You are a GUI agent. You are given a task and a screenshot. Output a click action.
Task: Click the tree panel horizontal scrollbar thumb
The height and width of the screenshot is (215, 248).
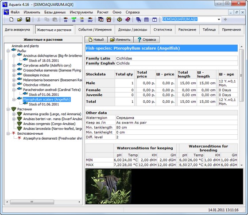32,202
